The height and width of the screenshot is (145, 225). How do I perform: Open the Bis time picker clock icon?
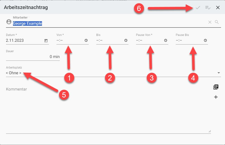[x=126, y=40]
